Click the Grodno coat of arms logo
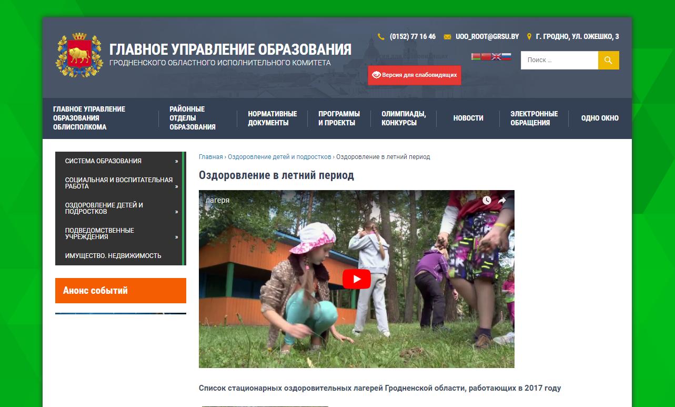Screen dimensions: 675x407 79,55
